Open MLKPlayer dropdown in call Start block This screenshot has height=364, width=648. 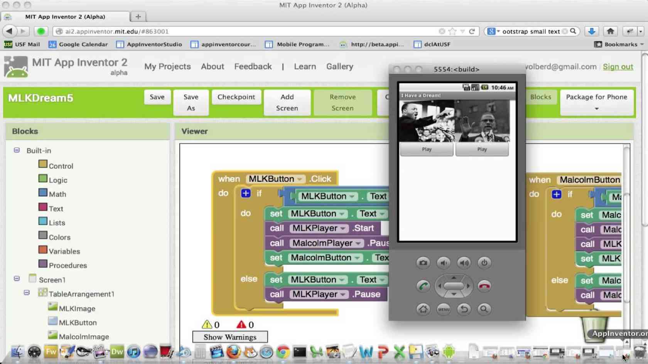coord(343,228)
